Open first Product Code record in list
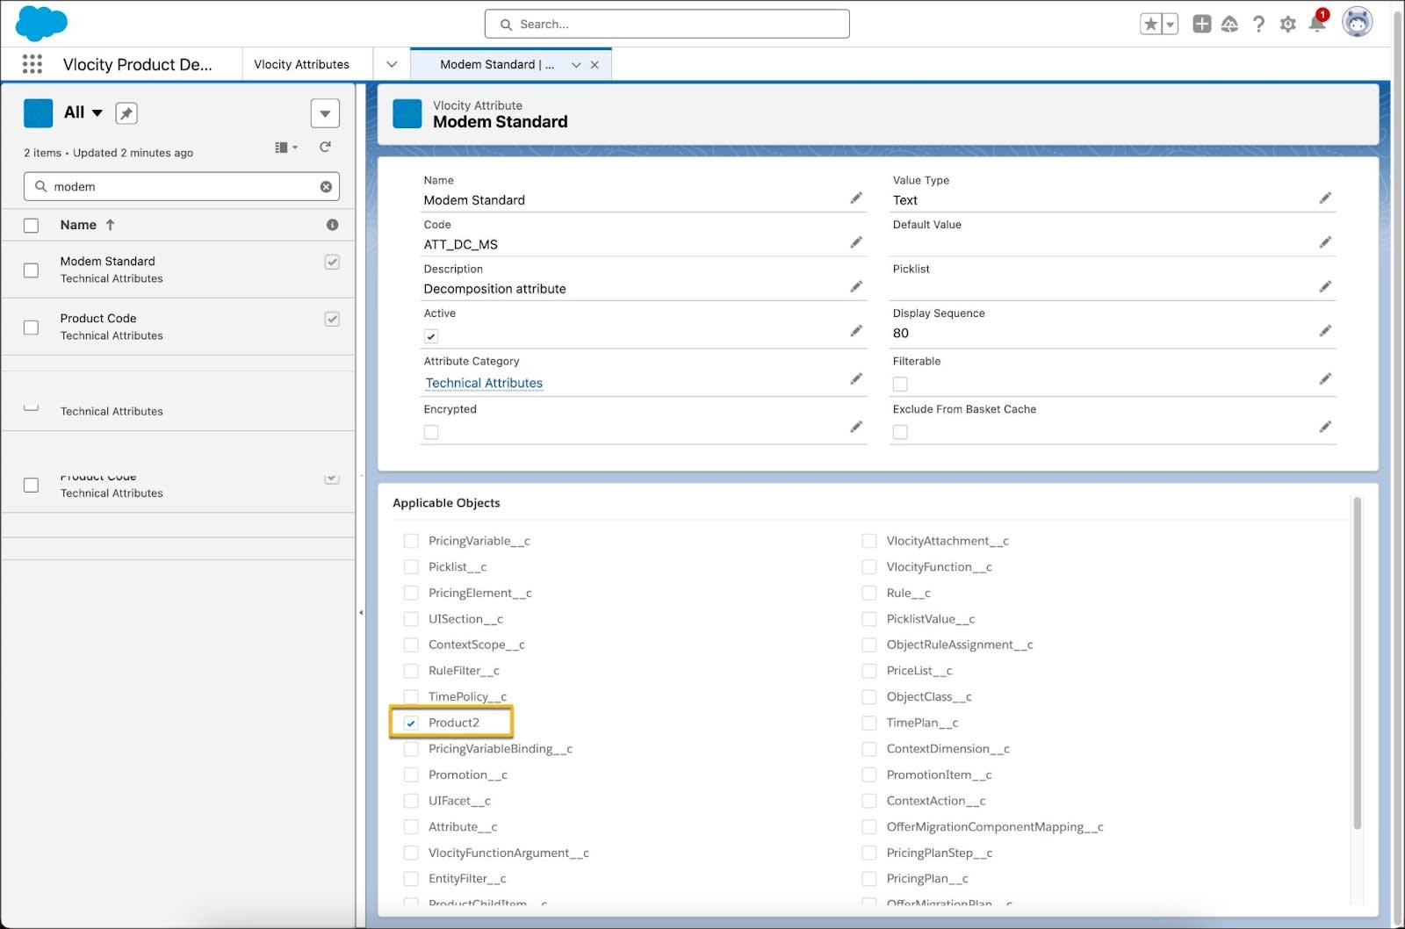This screenshot has width=1405, height=929. click(98, 318)
